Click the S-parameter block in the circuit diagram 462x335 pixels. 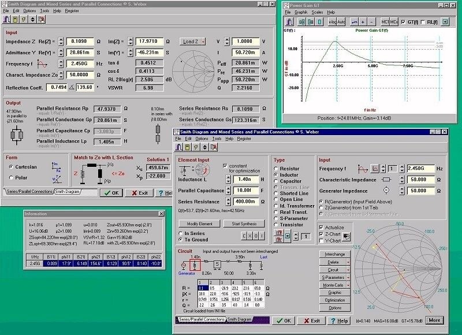point(217,265)
